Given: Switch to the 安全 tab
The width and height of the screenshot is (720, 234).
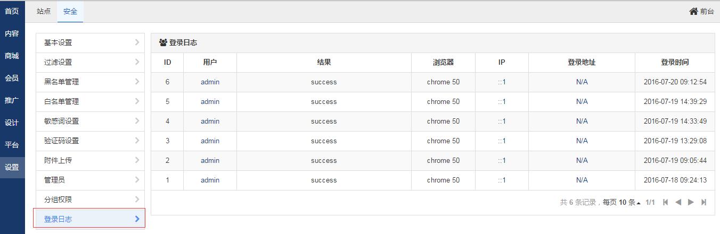Looking at the screenshot, I should [x=70, y=11].
